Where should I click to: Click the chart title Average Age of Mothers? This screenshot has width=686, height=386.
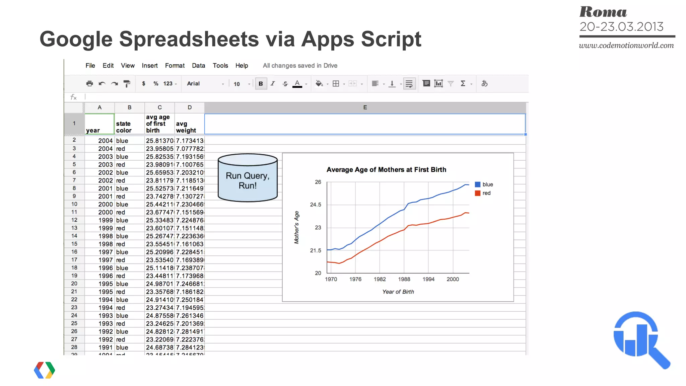(x=386, y=170)
